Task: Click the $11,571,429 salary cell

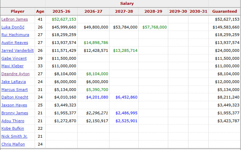Action: pos(64,50)
